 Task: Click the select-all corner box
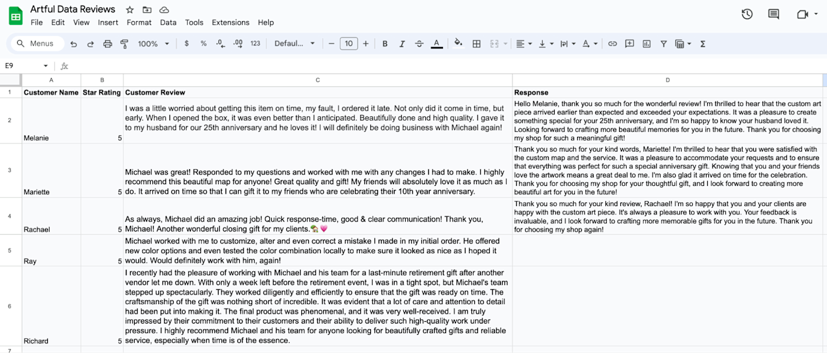(10, 80)
